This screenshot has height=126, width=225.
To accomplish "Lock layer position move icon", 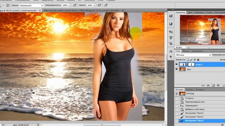I will (195, 59).
